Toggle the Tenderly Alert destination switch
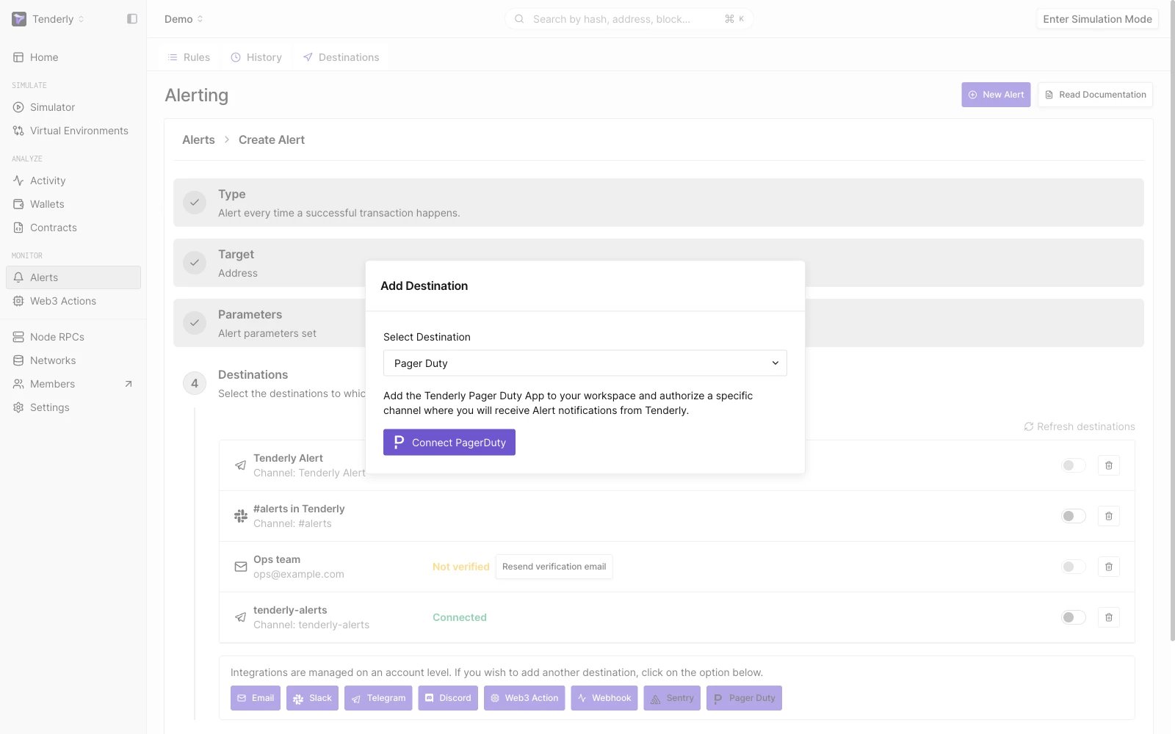 pyautogui.click(x=1074, y=465)
